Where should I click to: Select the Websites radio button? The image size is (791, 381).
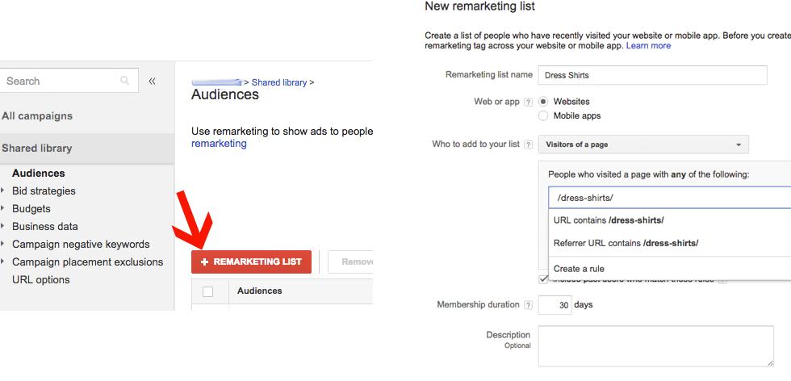pos(543,102)
